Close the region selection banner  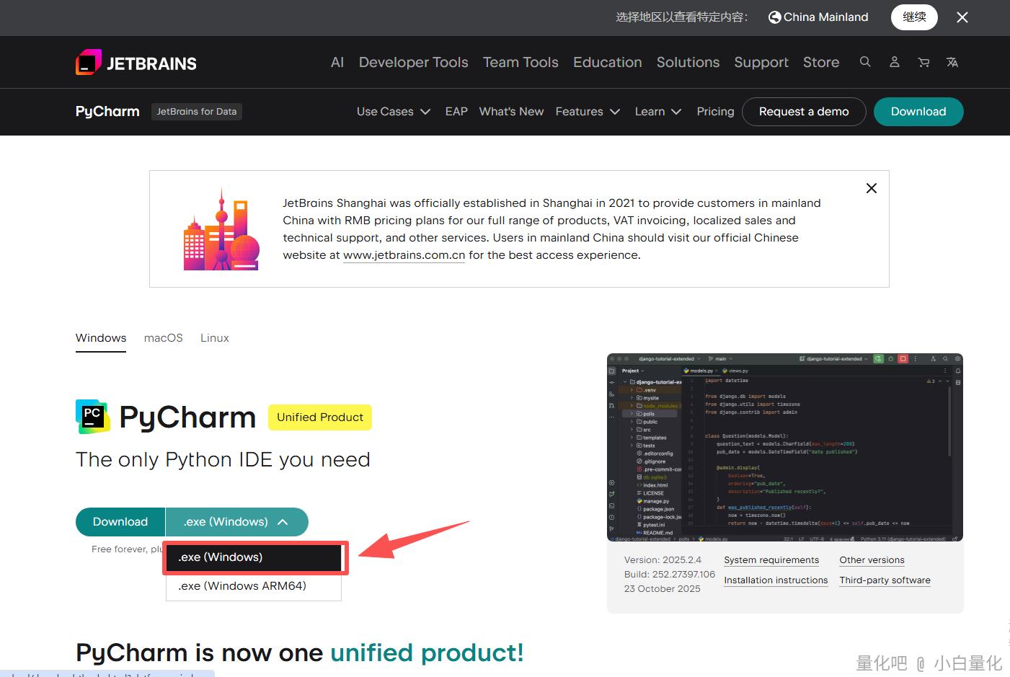[x=962, y=17]
